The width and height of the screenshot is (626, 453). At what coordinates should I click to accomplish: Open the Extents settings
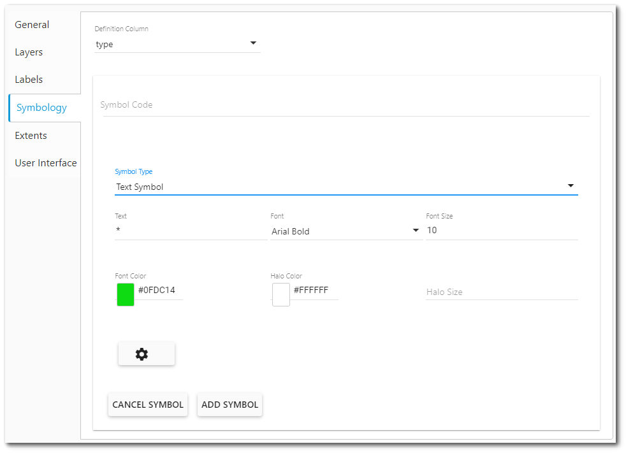[31, 135]
